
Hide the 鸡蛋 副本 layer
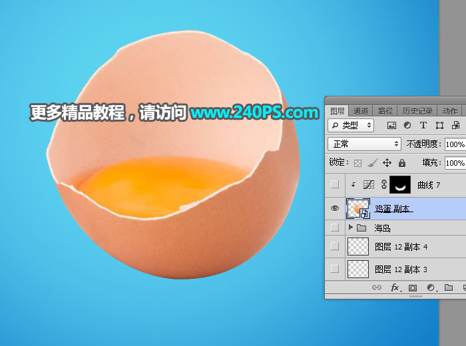click(x=335, y=208)
